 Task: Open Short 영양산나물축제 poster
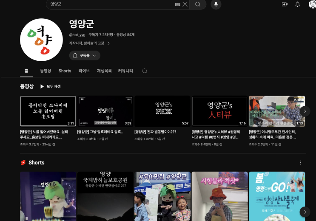(x=277, y=196)
